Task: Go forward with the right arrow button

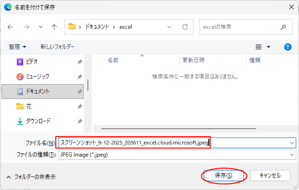Action: [x=27, y=27]
